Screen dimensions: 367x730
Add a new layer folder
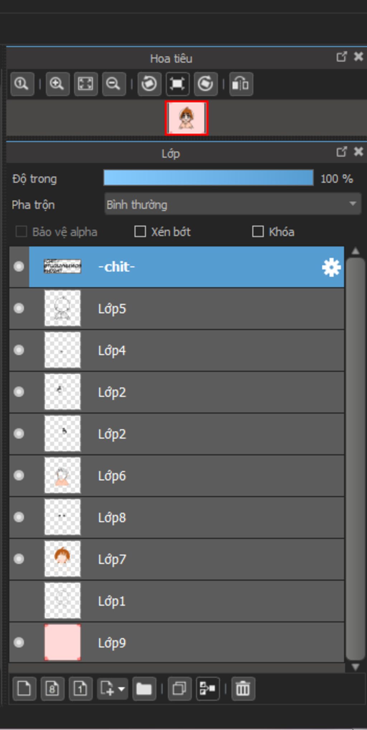click(x=144, y=689)
